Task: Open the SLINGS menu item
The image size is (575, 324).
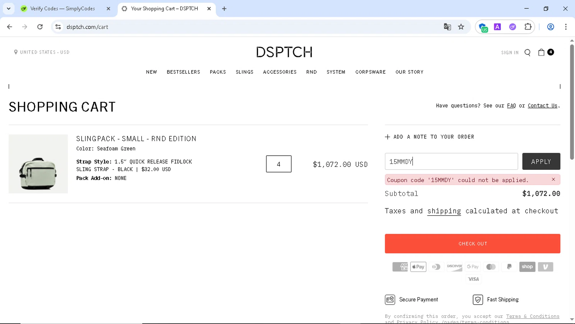Action: point(245,72)
